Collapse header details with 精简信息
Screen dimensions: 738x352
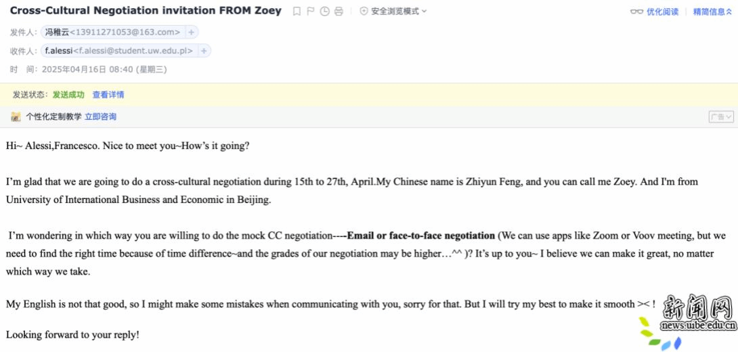click(x=712, y=12)
